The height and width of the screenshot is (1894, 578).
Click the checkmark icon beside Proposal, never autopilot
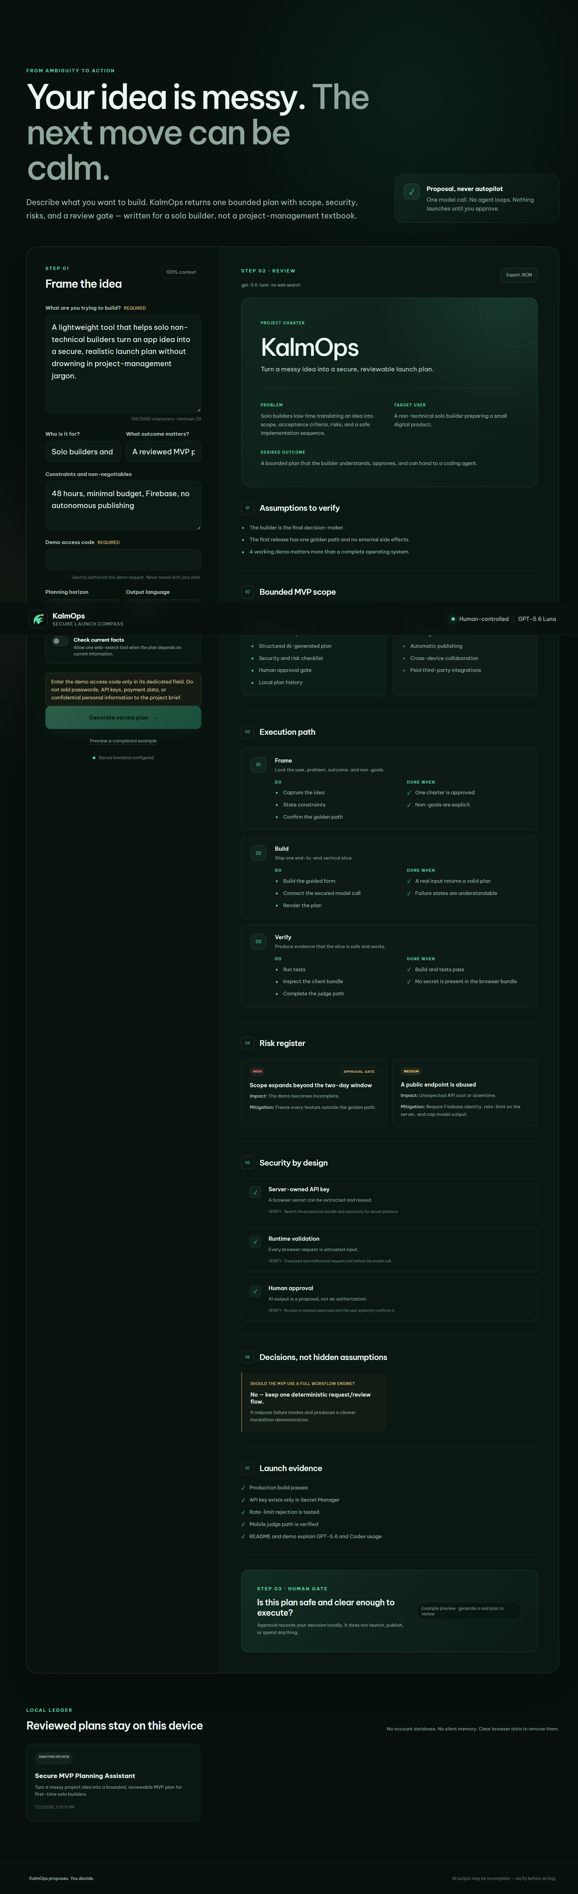coord(411,191)
